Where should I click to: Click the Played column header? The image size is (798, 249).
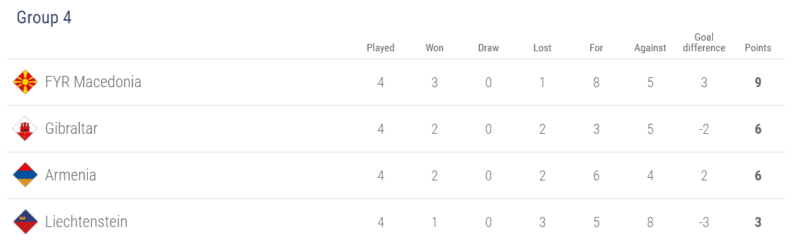(x=381, y=49)
